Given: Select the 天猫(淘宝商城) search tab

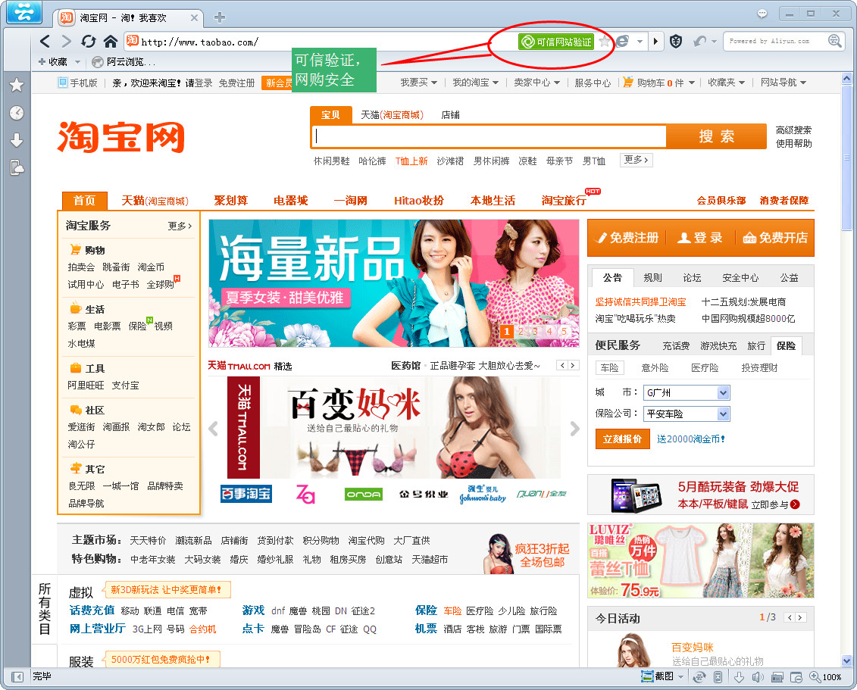Looking at the screenshot, I should coord(392,114).
